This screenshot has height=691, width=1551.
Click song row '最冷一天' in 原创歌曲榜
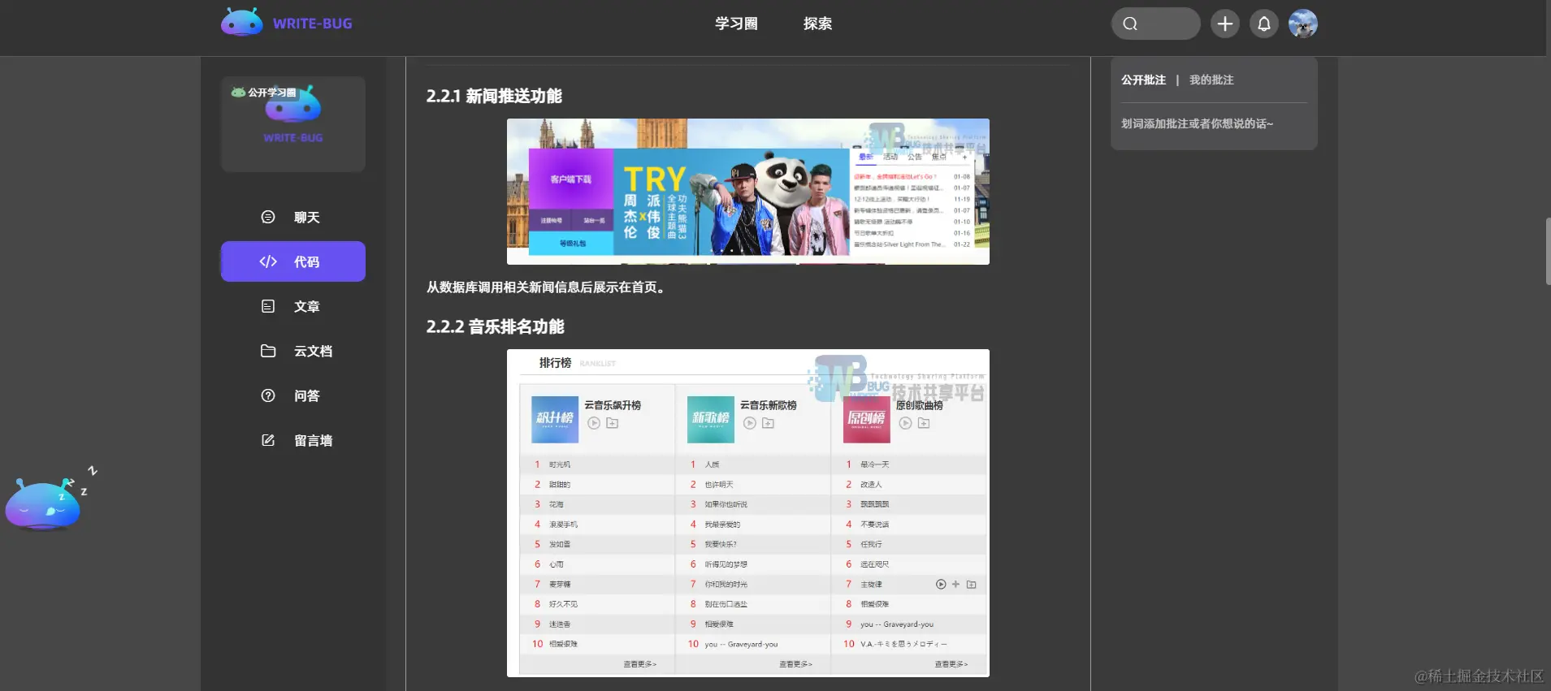click(909, 464)
